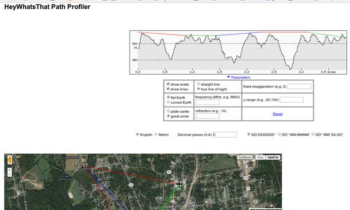Switch units to English
Viewport: 350px width, 210px height.
(x=137, y=134)
